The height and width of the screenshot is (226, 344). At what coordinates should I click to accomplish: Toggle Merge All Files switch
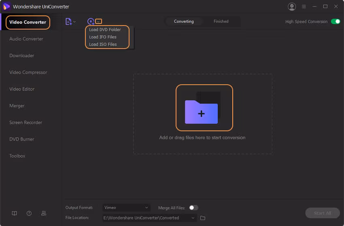coord(193,208)
